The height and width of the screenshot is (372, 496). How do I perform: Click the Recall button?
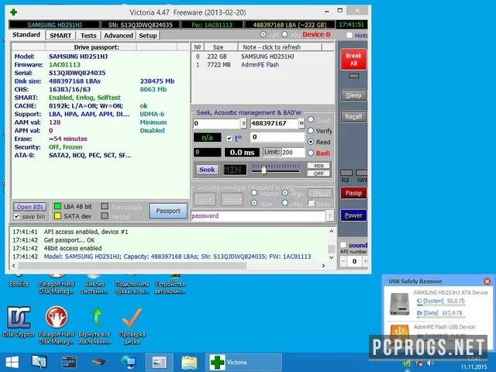click(353, 116)
